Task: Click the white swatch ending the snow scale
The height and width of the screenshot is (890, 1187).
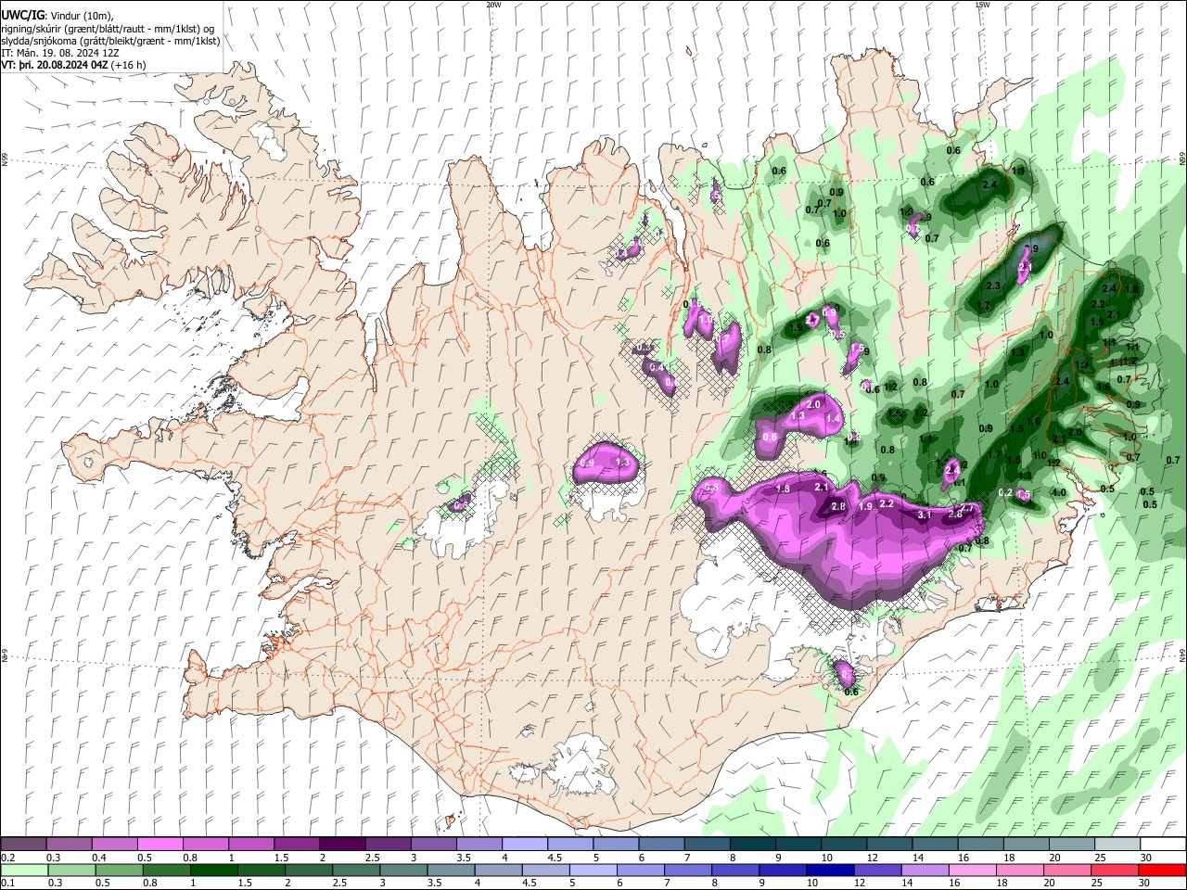Action: pyautogui.click(x=1162, y=844)
